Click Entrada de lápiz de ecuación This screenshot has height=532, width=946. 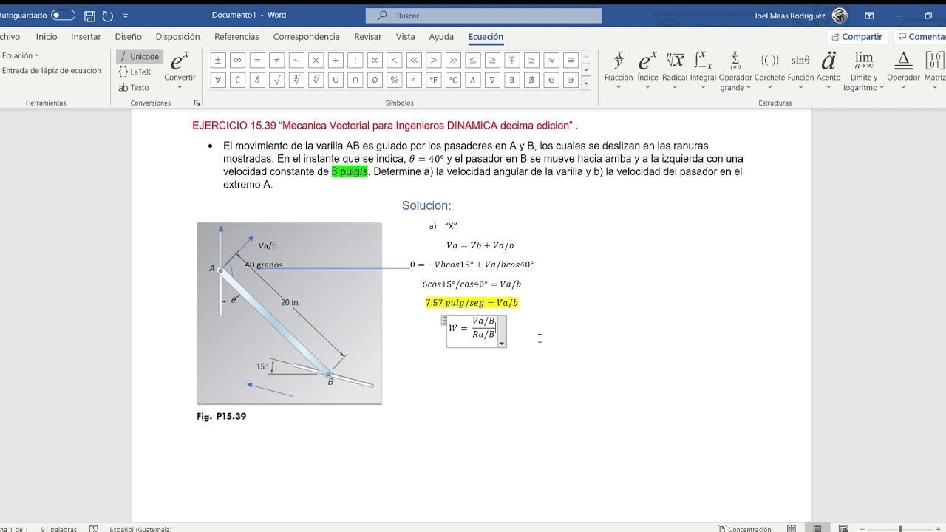(52, 71)
